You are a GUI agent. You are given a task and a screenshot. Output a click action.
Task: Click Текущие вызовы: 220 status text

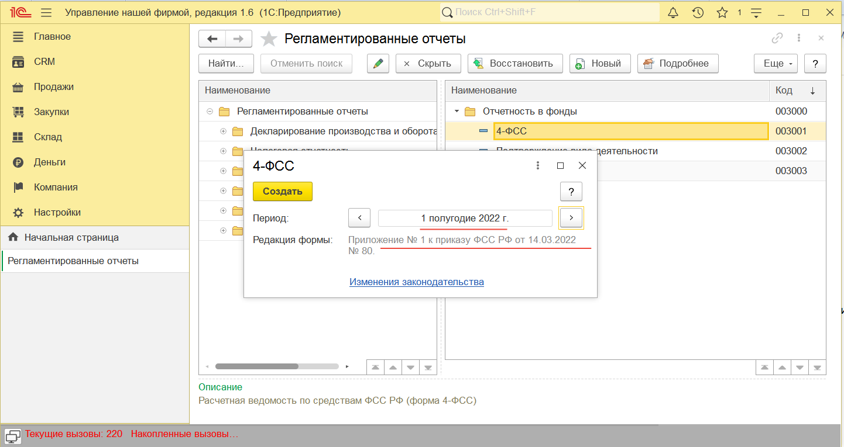(74, 434)
